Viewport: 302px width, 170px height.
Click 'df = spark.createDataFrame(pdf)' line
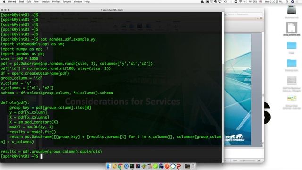pyautogui.click(x=34, y=73)
